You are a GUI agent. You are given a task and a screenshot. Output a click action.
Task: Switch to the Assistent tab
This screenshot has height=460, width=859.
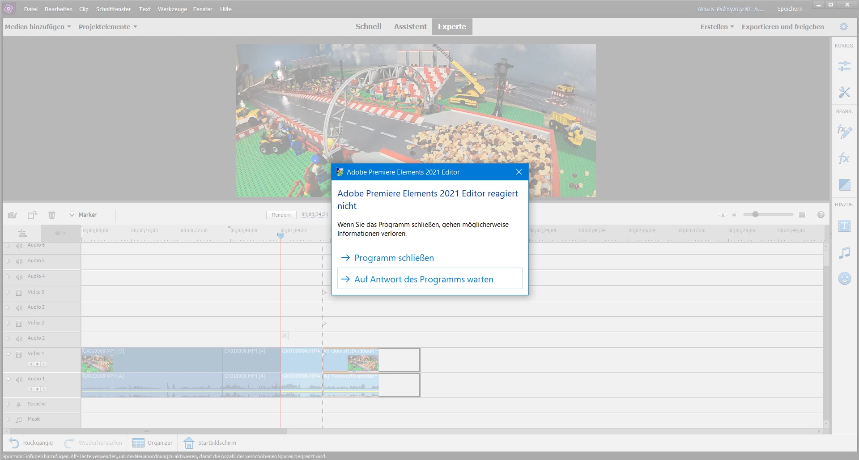410,26
